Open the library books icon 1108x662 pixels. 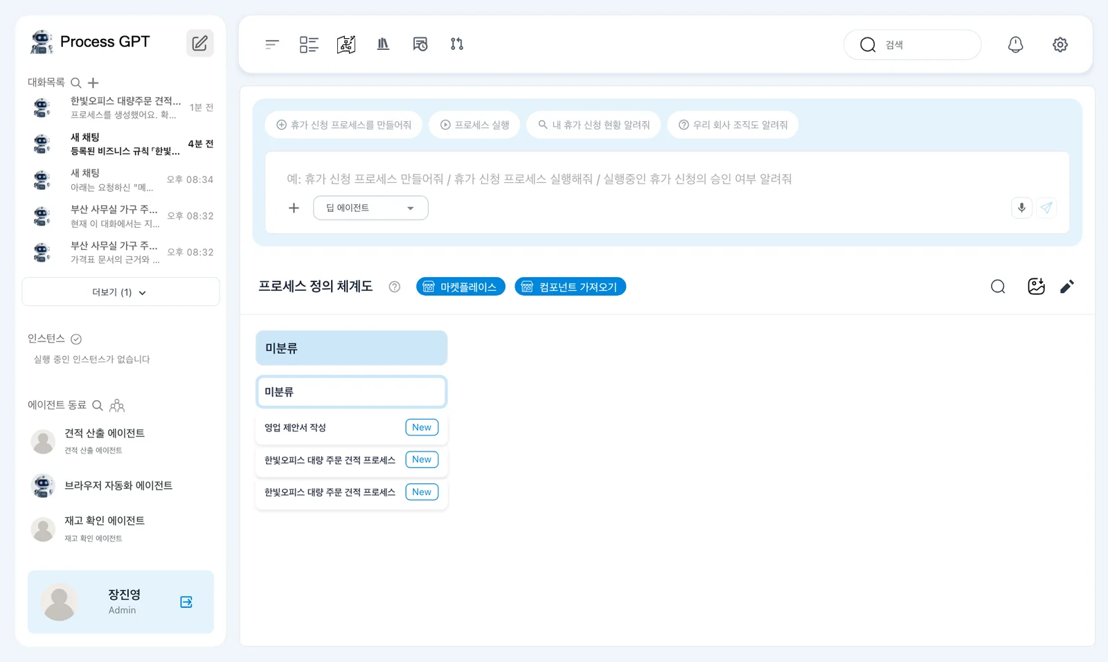(x=383, y=44)
